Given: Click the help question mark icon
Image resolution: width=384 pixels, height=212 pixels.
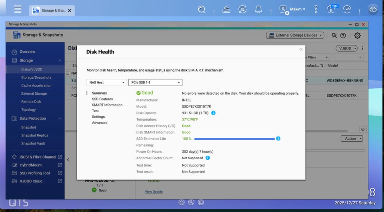Looking at the screenshot, I should [343, 36].
